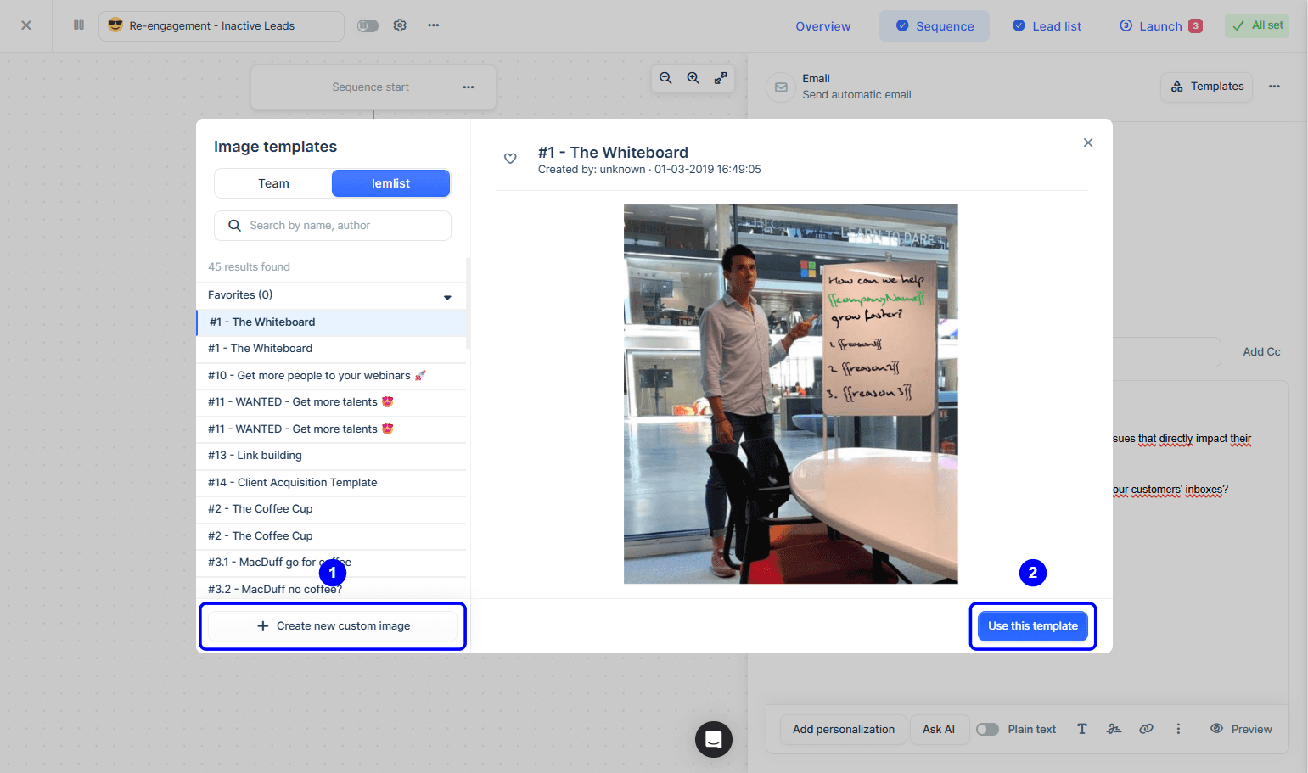Image resolution: width=1308 pixels, height=773 pixels.
Task: Close the Image templates dialog
Action: tap(1088, 143)
